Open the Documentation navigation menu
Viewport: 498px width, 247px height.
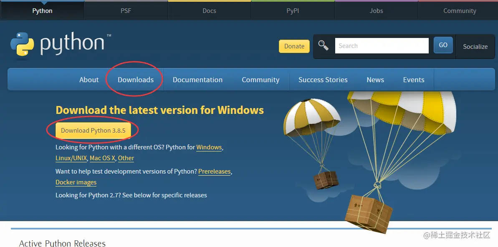197,80
